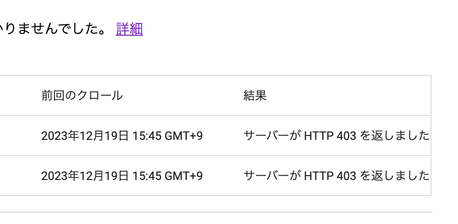Click HTTP 403 text in first row

click(x=330, y=136)
